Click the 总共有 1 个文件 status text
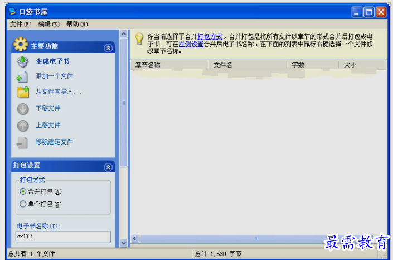Viewport: 393px width, 260px height. pyautogui.click(x=32, y=254)
